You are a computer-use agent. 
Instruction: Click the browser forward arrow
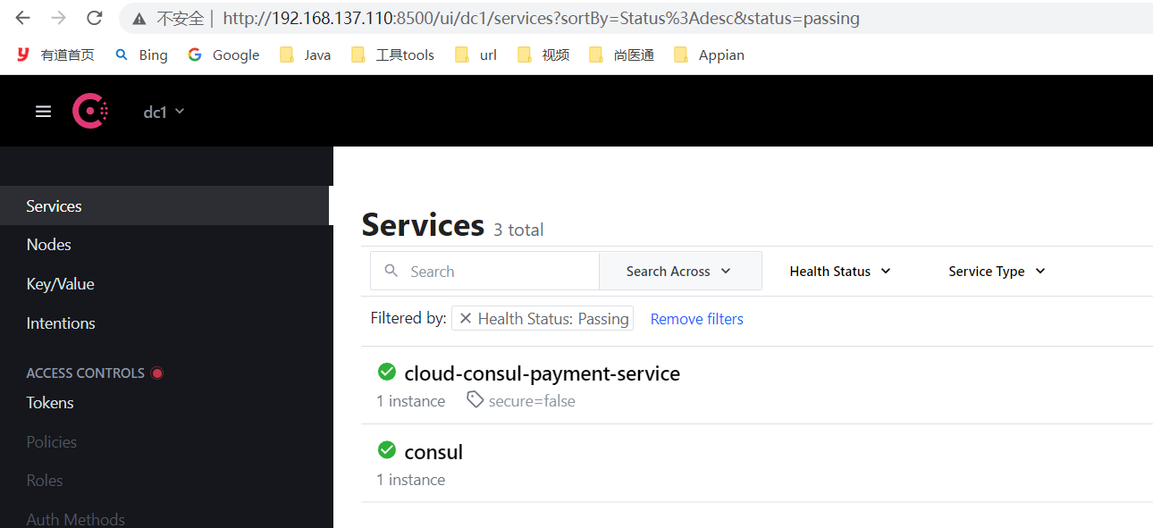tap(59, 18)
